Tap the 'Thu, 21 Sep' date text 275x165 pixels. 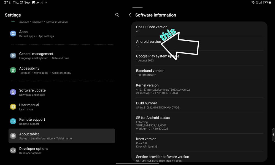[x=21, y=2]
